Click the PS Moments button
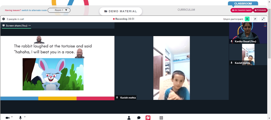 (x=260, y=10)
